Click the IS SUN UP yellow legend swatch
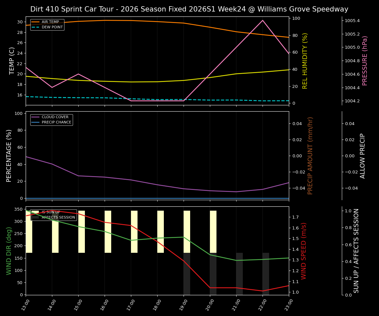 tap(35, 212)
